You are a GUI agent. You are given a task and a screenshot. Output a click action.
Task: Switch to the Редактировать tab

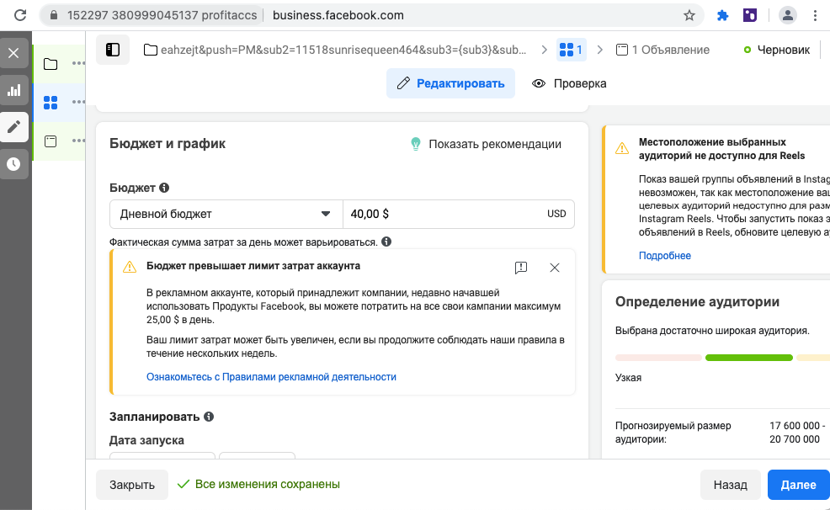point(450,83)
